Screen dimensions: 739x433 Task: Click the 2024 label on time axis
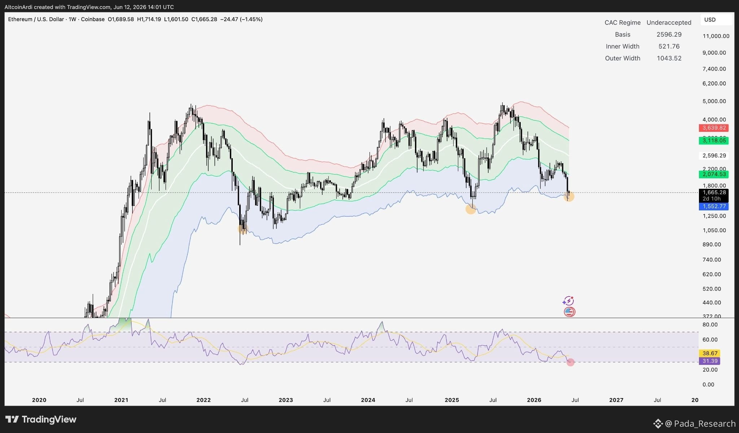(x=368, y=400)
